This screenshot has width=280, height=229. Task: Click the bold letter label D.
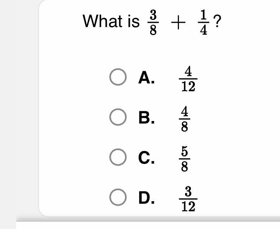pos(146,197)
